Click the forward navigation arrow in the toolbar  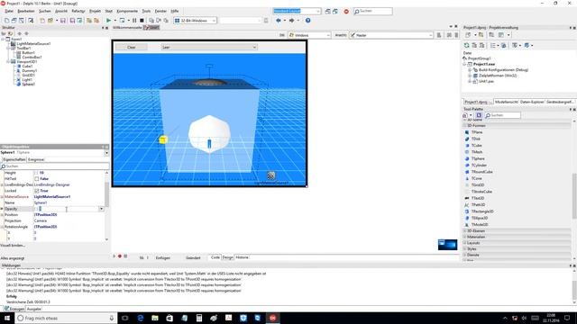291,21
